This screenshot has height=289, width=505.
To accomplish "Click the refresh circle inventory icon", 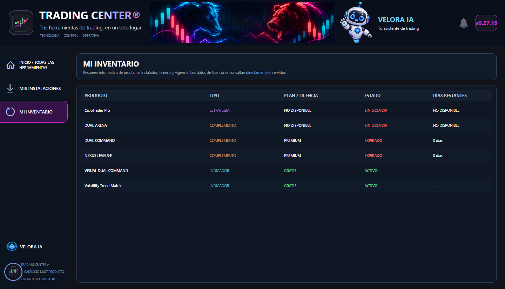I will point(11,112).
